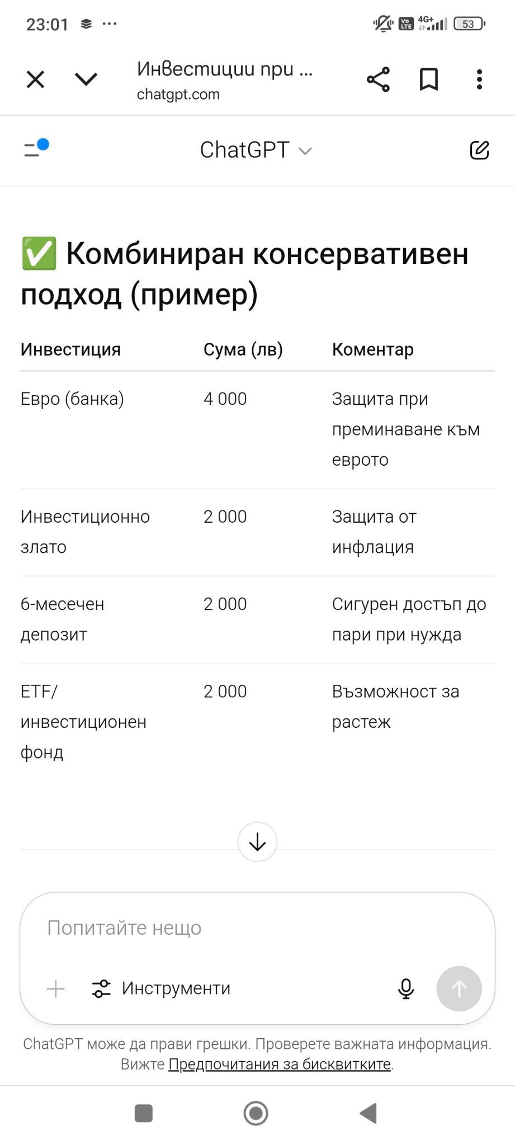
Task: Tap the plus attachment icon
Action: coord(56,988)
